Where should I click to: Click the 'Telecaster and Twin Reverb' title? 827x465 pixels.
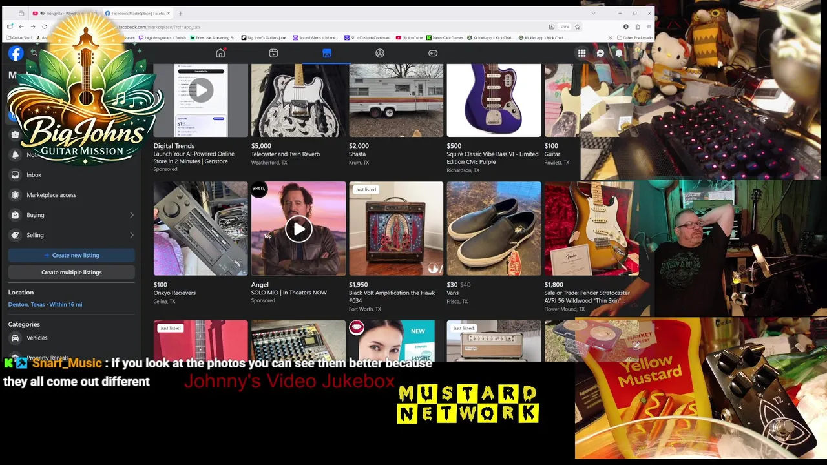286,154
